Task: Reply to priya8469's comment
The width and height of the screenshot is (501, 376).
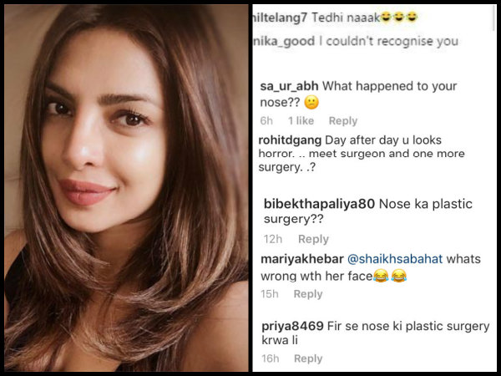Action: coord(308,358)
